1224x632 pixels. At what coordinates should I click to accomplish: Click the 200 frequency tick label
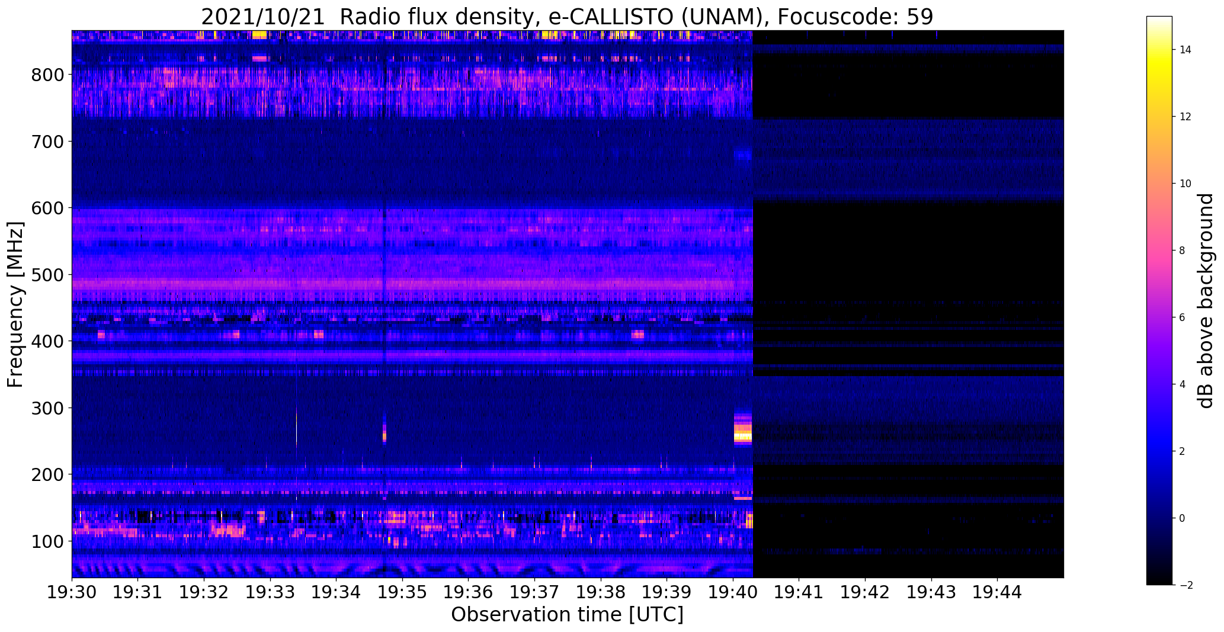pyautogui.click(x=47, y=474)
